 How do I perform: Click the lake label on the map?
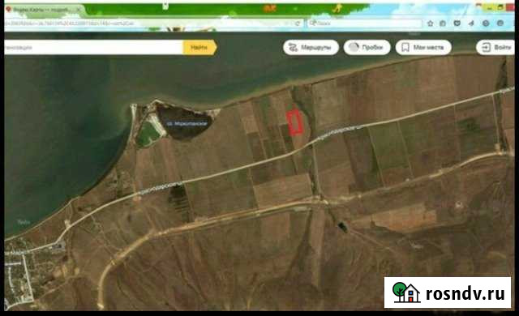pos(187,124)
